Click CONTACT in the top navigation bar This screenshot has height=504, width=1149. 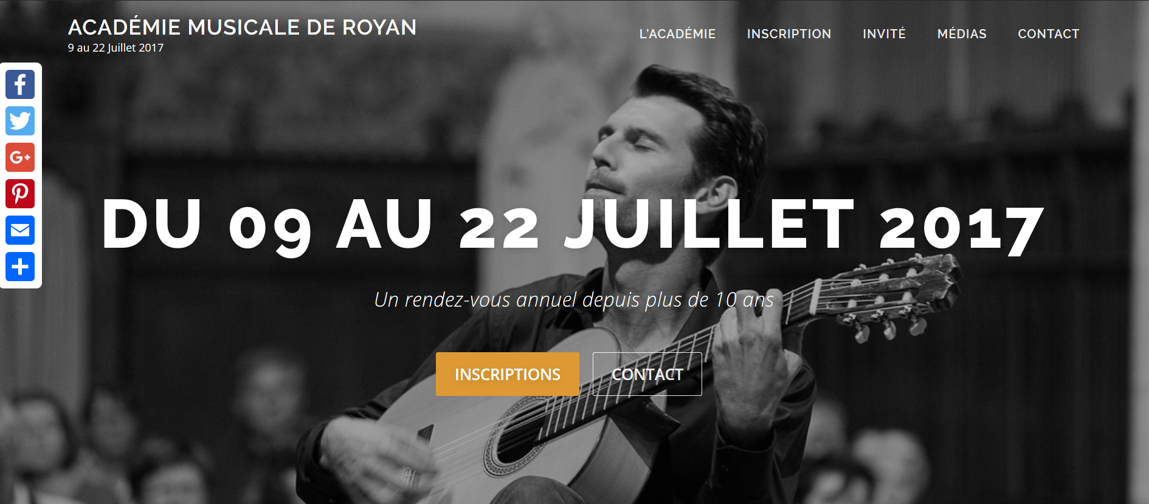pyautogui.click(x=1049, y=34)
